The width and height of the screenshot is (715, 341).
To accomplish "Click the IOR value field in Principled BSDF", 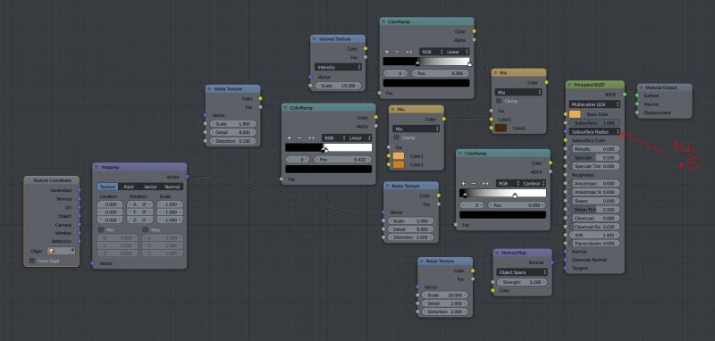I will [594, 236].
